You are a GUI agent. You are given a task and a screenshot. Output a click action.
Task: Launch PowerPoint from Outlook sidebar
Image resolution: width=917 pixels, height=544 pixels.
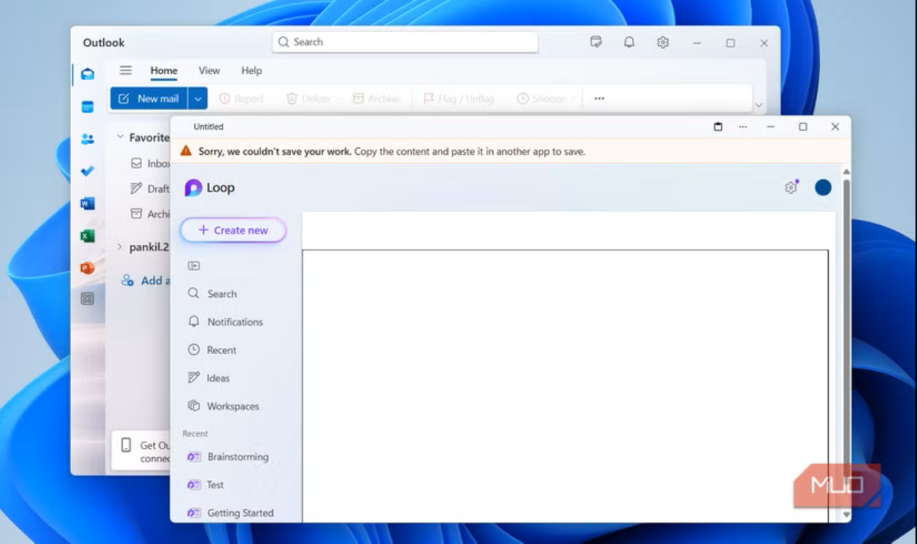[x=87, y=268]
